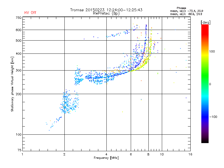Pick the blue region of the colorbar near -100
This screenshot has height=168, width=224.
(x=205, y=116)
